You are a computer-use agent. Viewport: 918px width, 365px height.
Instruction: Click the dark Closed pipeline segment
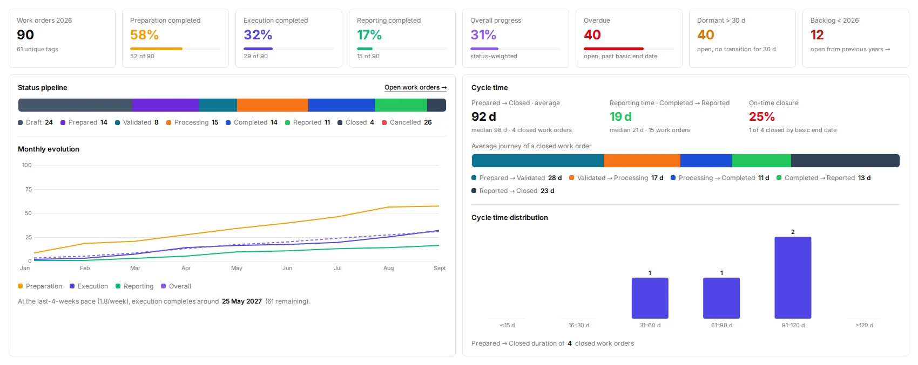point(436,105)
